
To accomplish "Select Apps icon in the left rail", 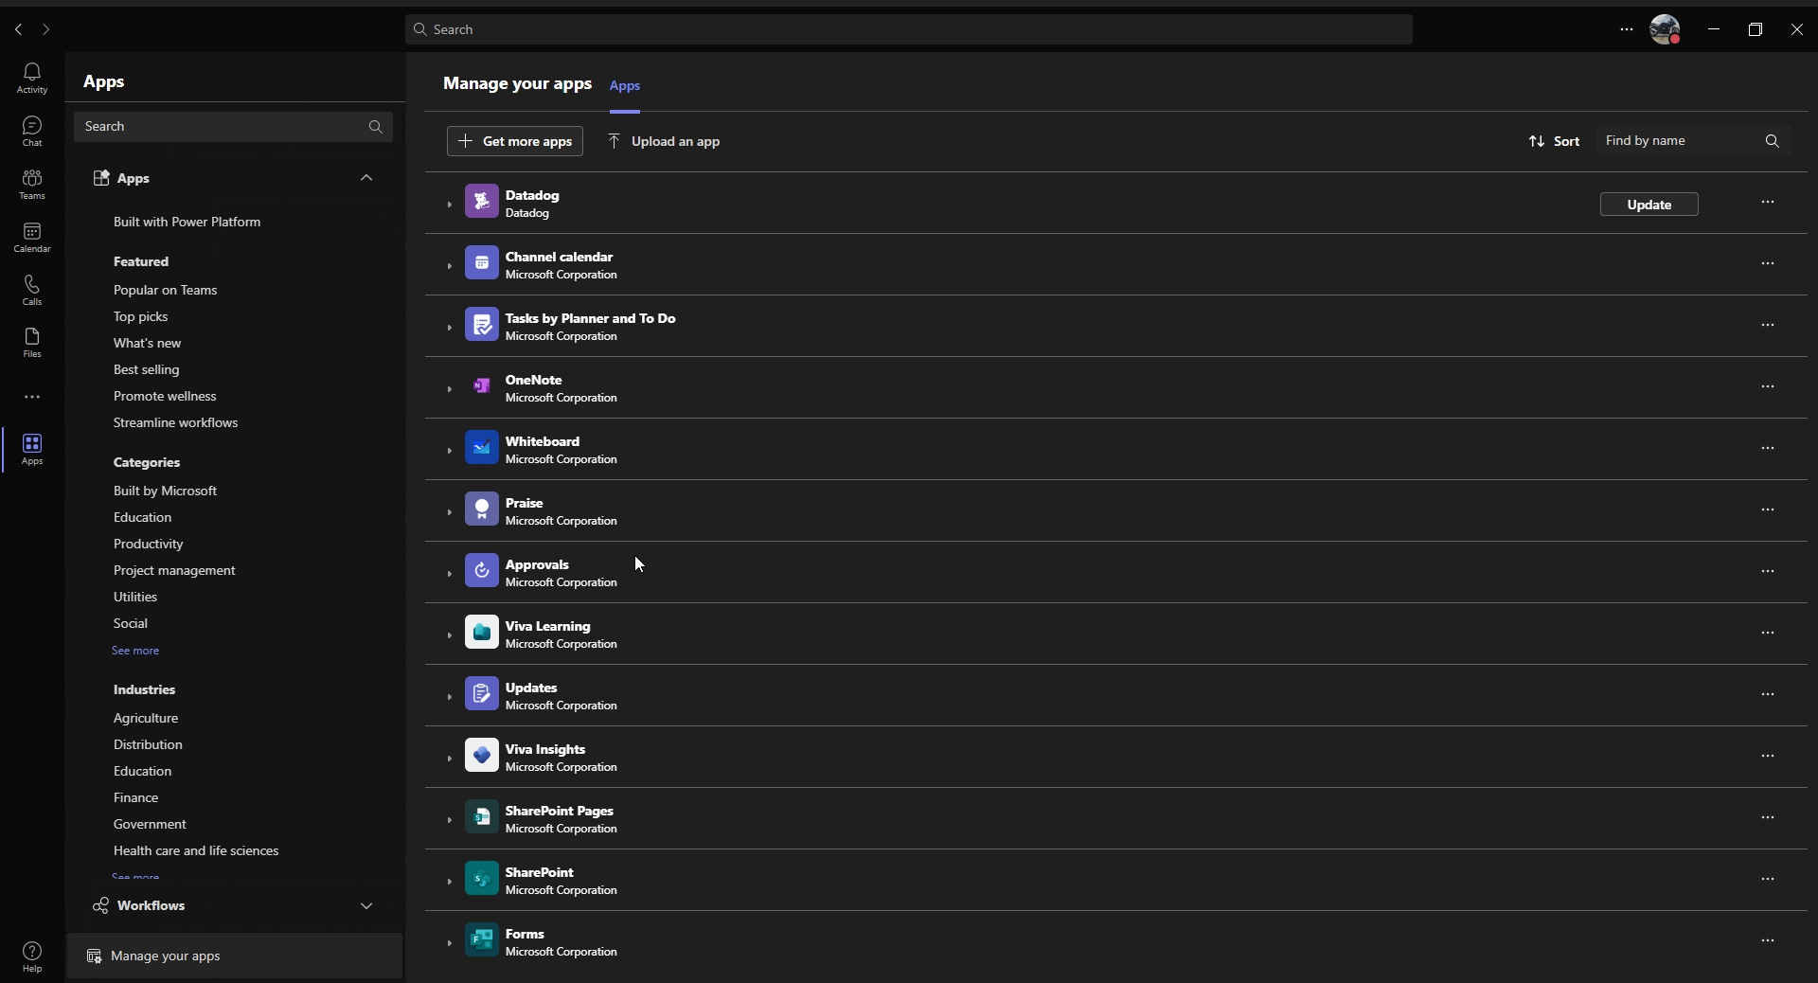I will 32,449.
